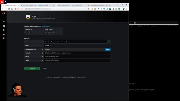
Task: Open the Docs footer link
Action: (x=48, y=77)
